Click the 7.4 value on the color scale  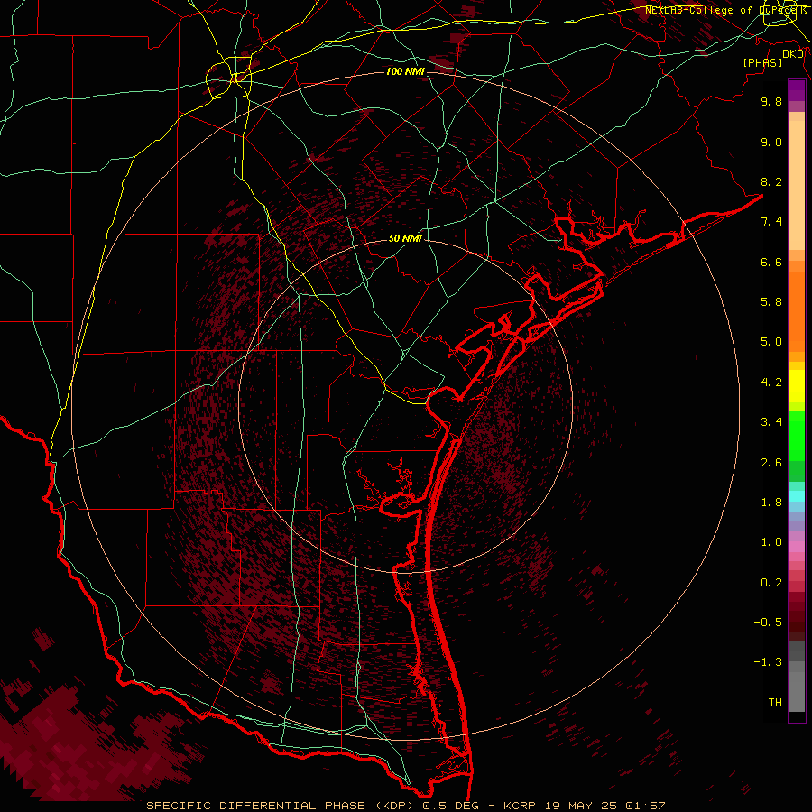(771, 222)
